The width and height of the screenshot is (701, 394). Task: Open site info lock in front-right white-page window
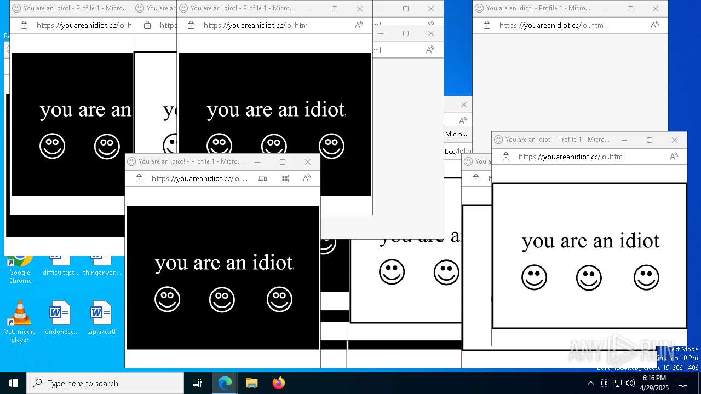[506, 157]
